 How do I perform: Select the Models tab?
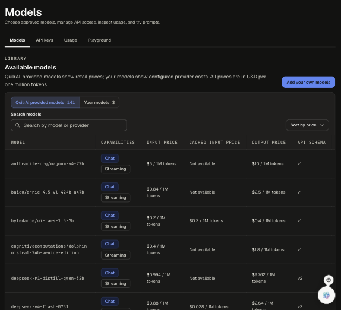coord(17,40)
